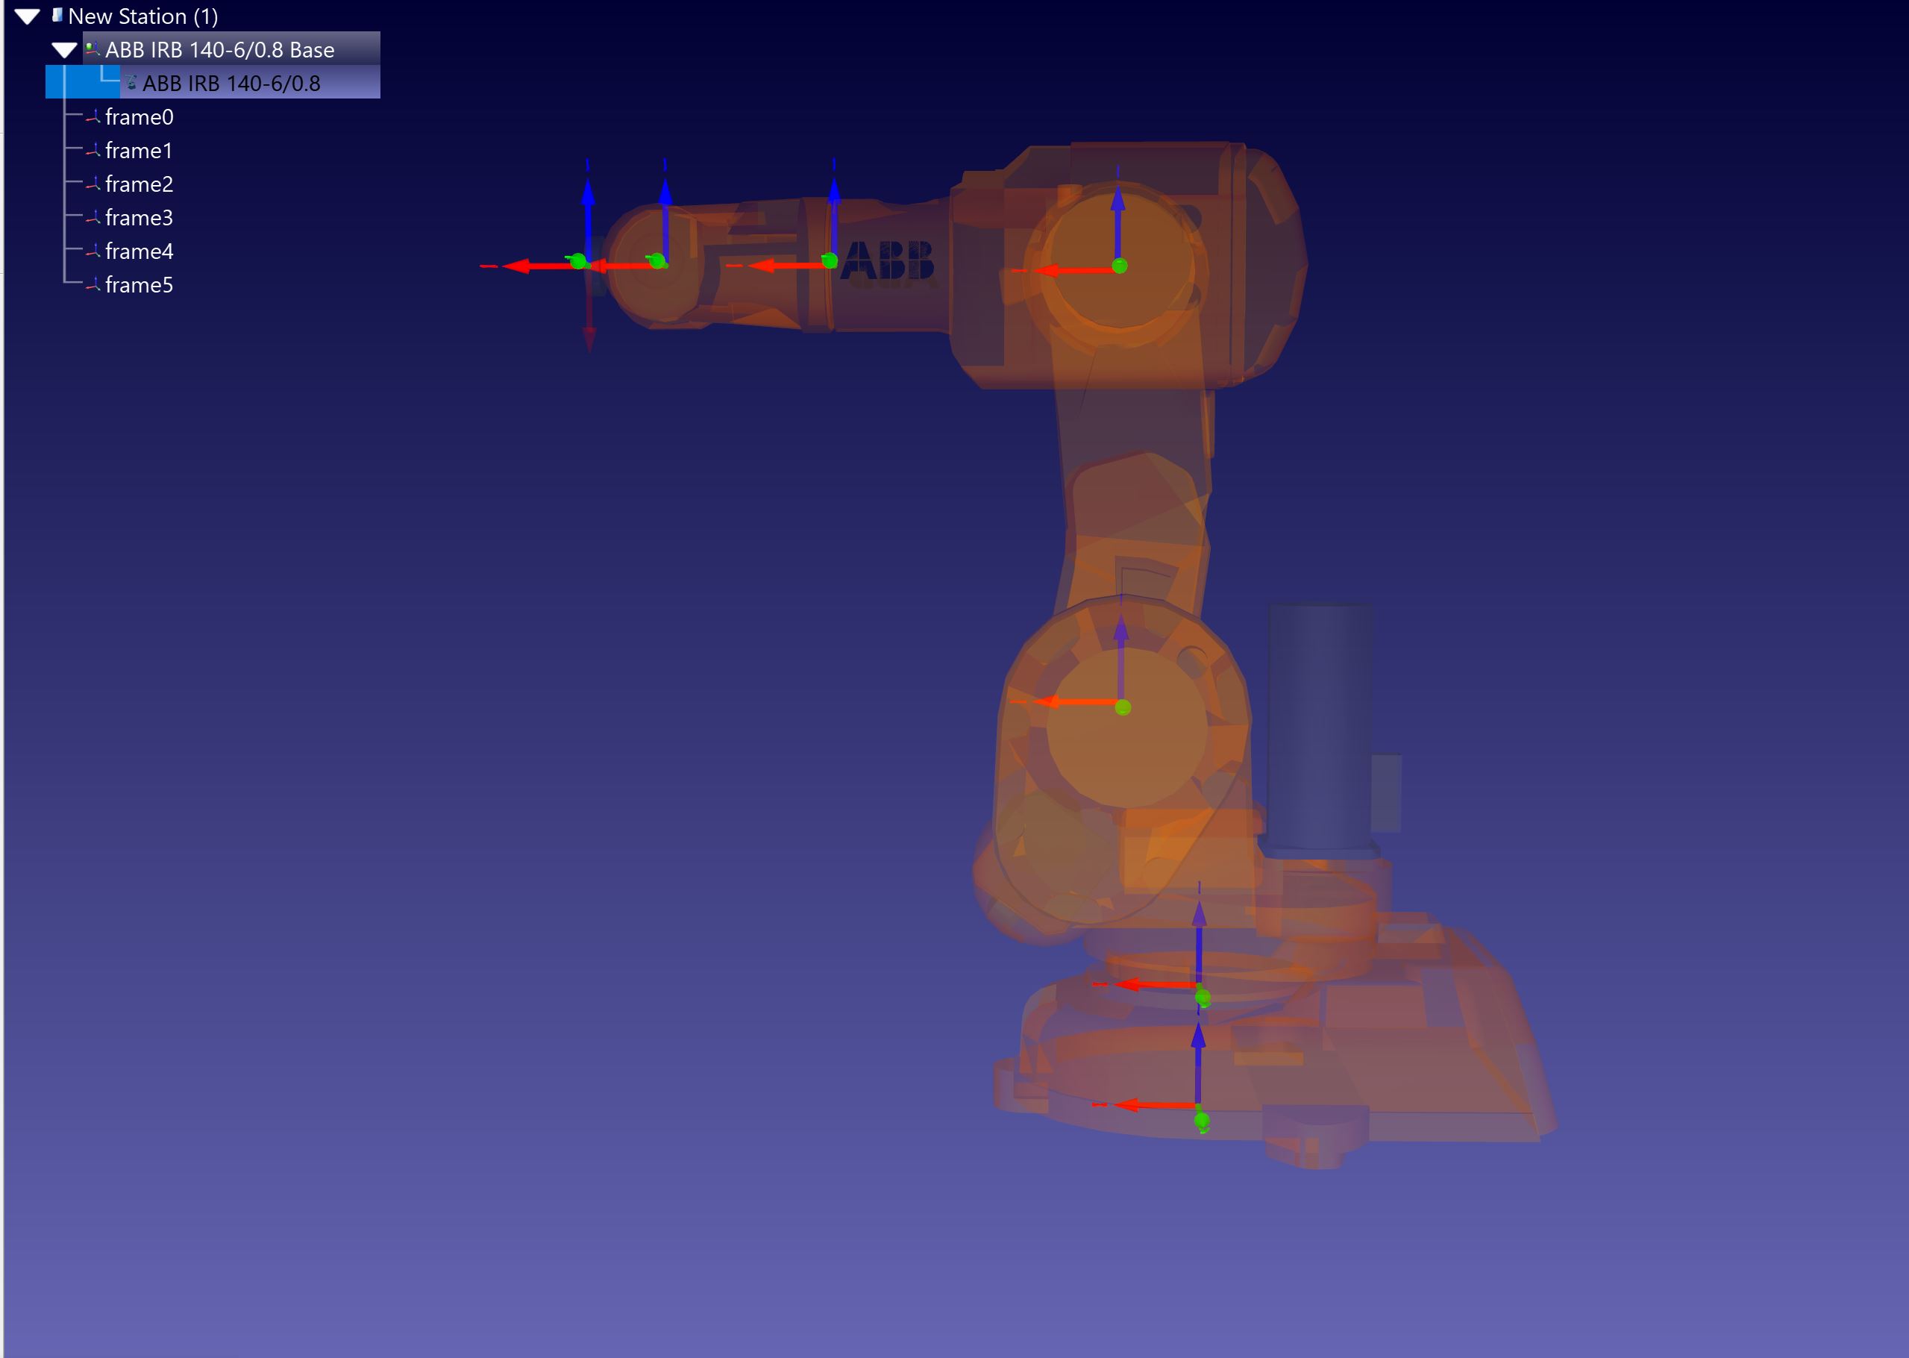Click the ABB logo on the robot forearm
Image resolution: width=1909 pixels, height=1358 pixels.
point(887,262)
